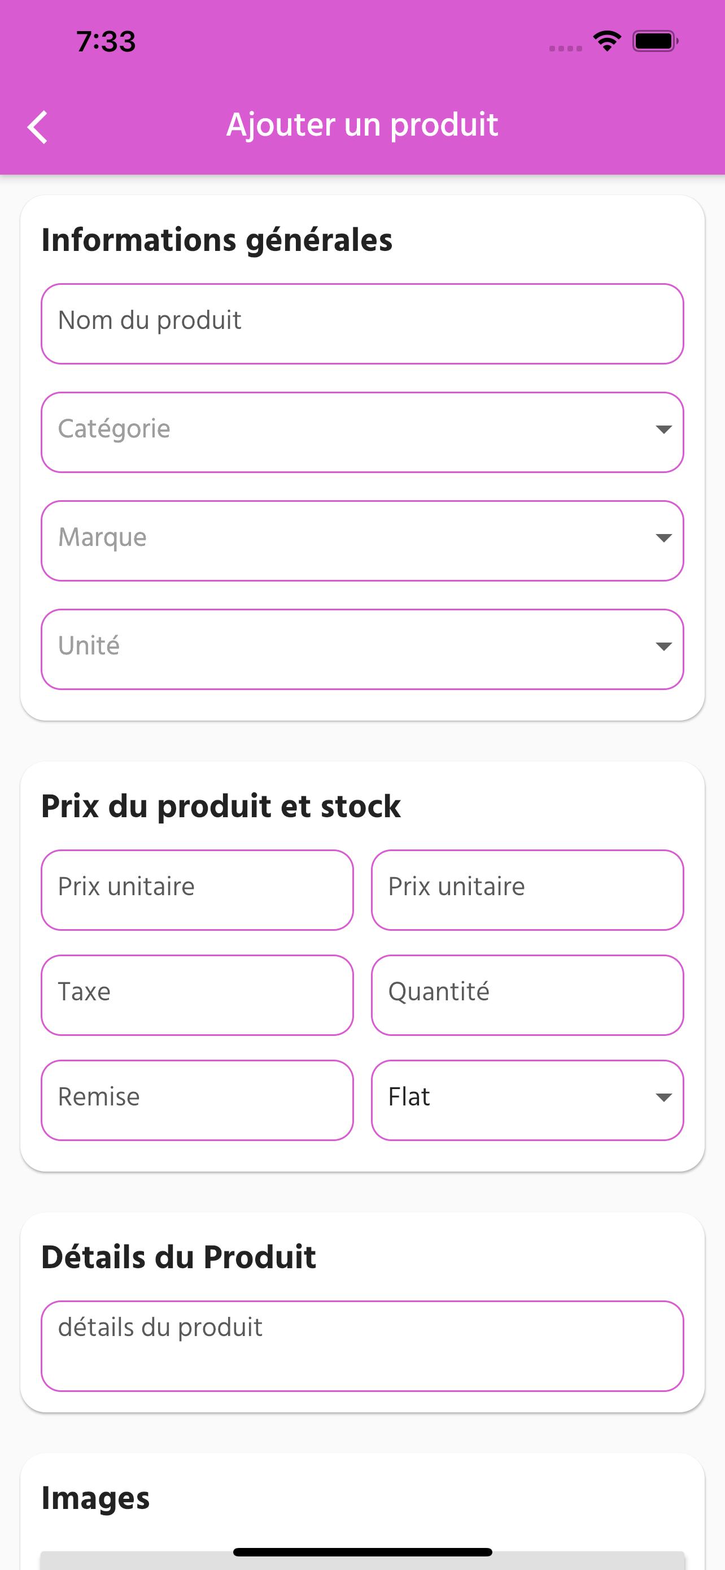This screenshot has height=1570, width=725.
Task: Click the Remise input box
Action: pyautogui.click(x=197, y=1100)
